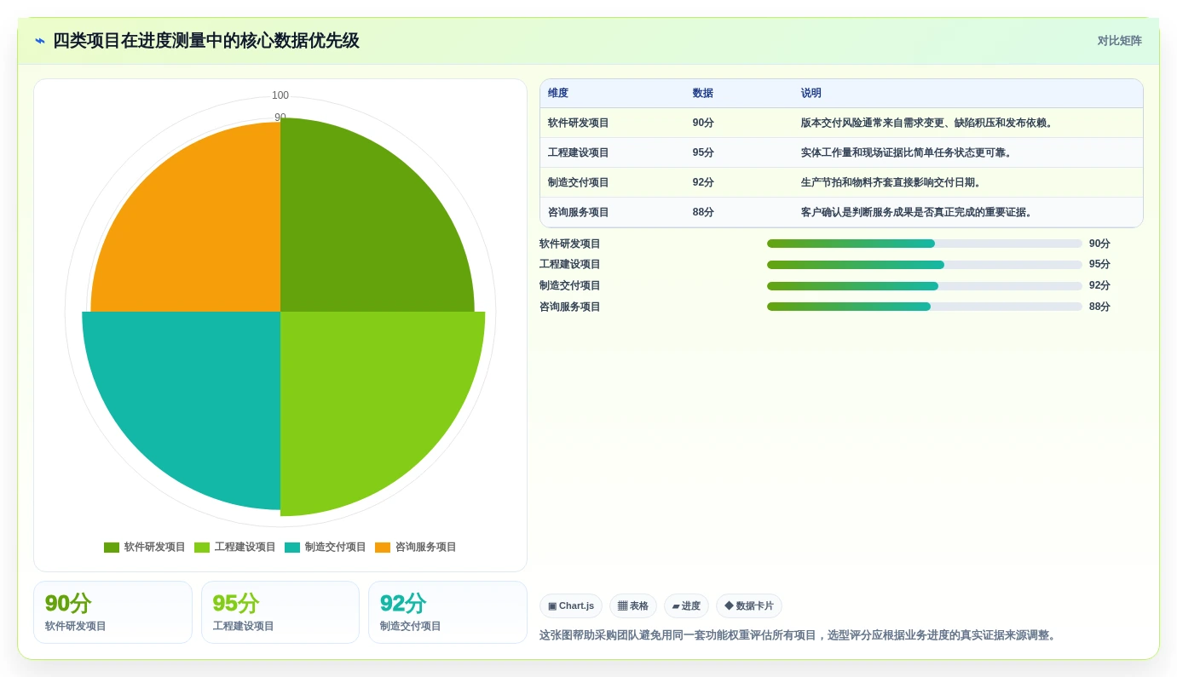
Task: Select the Chart.js tag
Action: 571,606
